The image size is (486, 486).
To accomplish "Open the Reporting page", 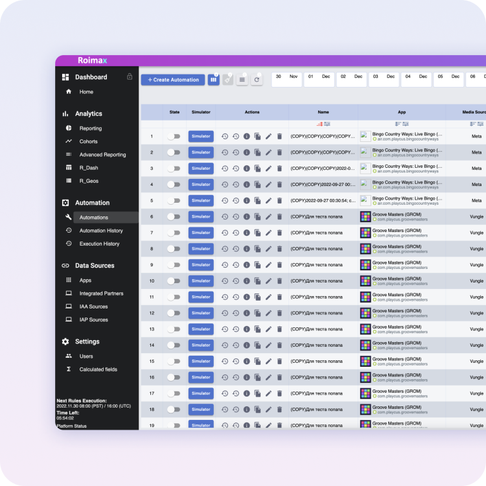I will click(x=91, y=128).
